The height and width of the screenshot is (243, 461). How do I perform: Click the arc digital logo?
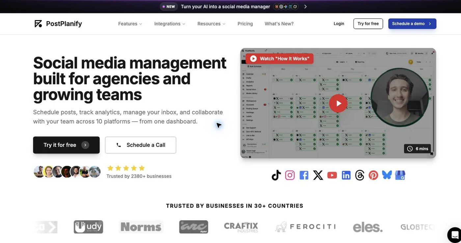194,227
